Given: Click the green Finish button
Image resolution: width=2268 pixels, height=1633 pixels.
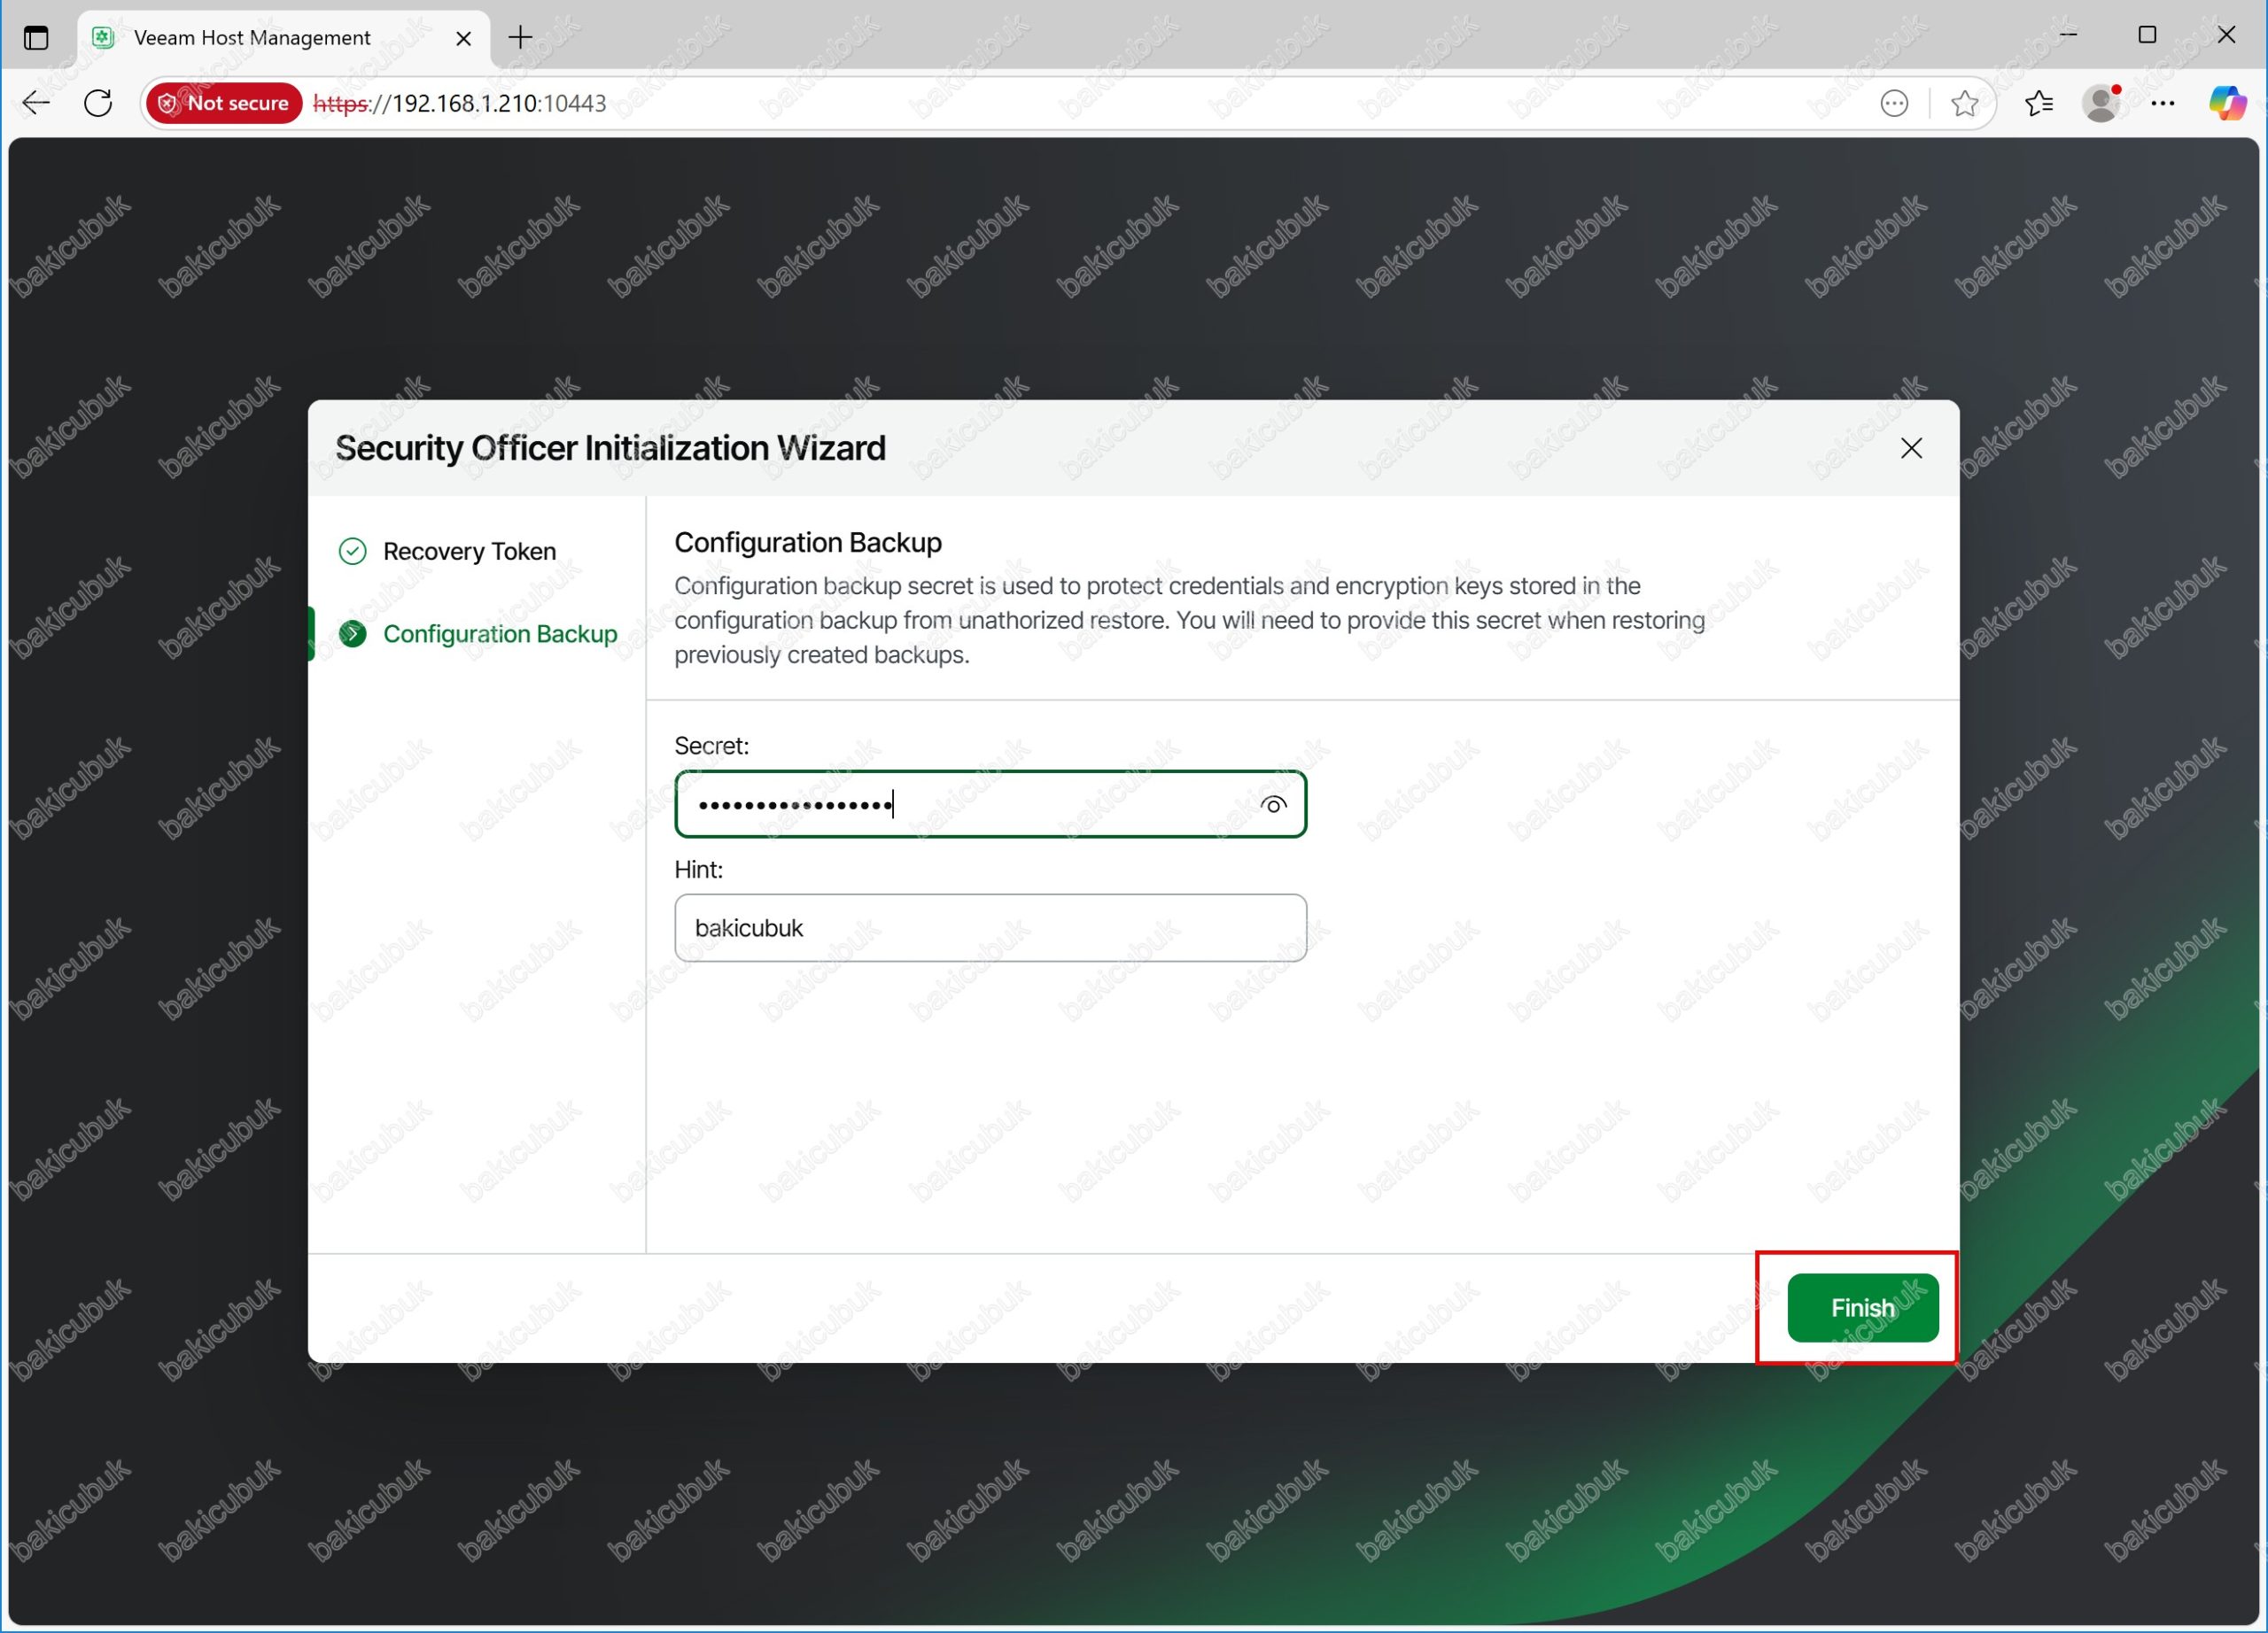Looking at the screenshot, I should (x=1862, y=1307).
